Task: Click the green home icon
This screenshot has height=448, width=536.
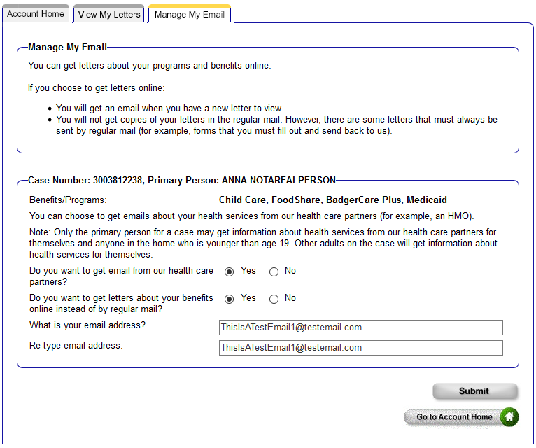Action: [x=509, y=417]
